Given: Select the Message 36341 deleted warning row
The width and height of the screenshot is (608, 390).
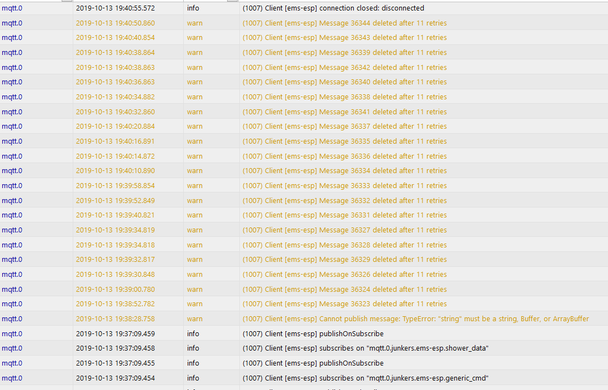Looking at the screenshot, I should coord(304,112).
